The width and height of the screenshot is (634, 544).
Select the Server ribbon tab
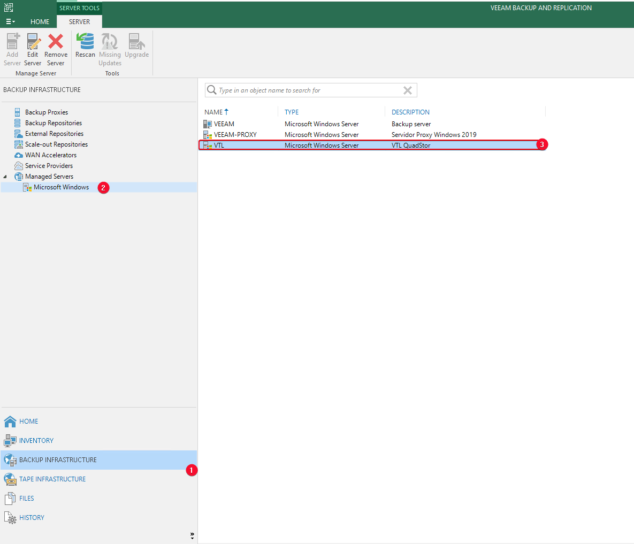(79, 21)
